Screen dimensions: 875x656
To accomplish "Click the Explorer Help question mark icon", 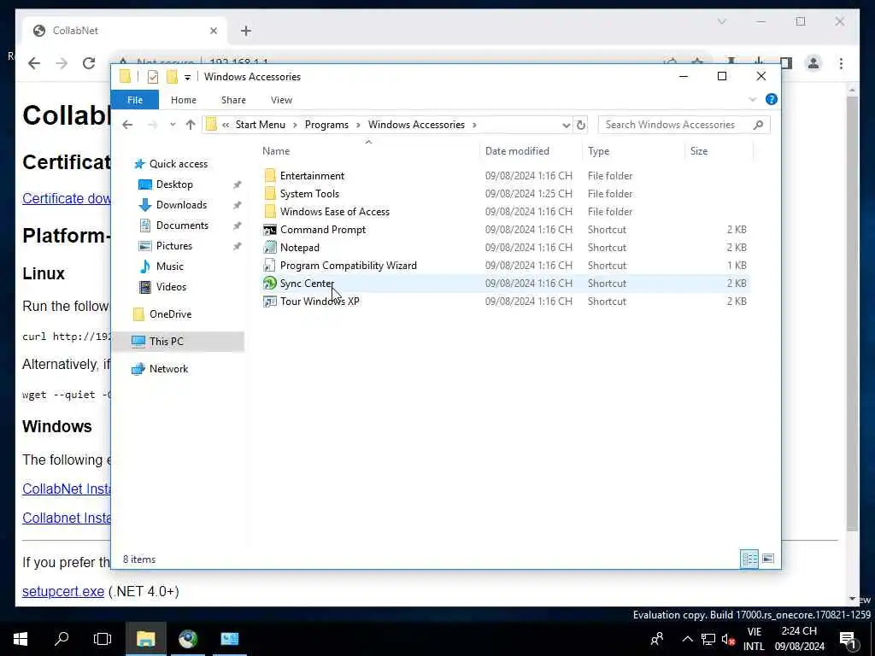I will (x=772, y=99).
